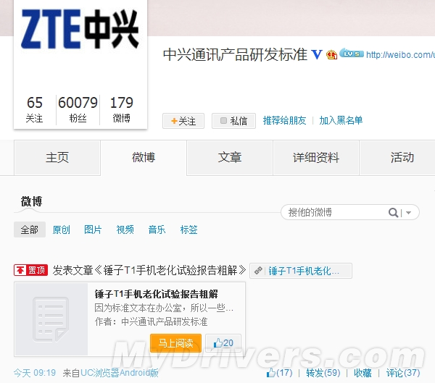Click the ZTE 中兴 profile avatar
This screenshot has height=383, width=435.
(80, 30)
